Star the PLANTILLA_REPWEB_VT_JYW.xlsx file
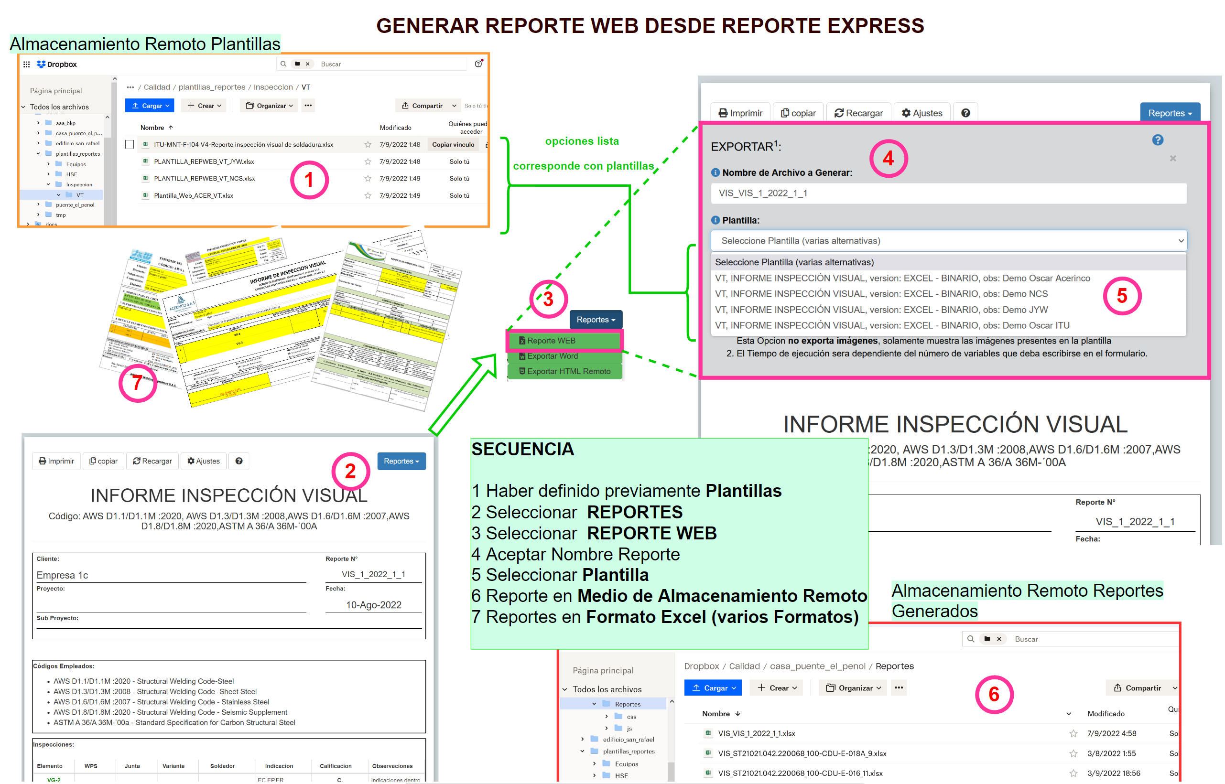Screen dimensions: 1225x784 tap(368, 162)
